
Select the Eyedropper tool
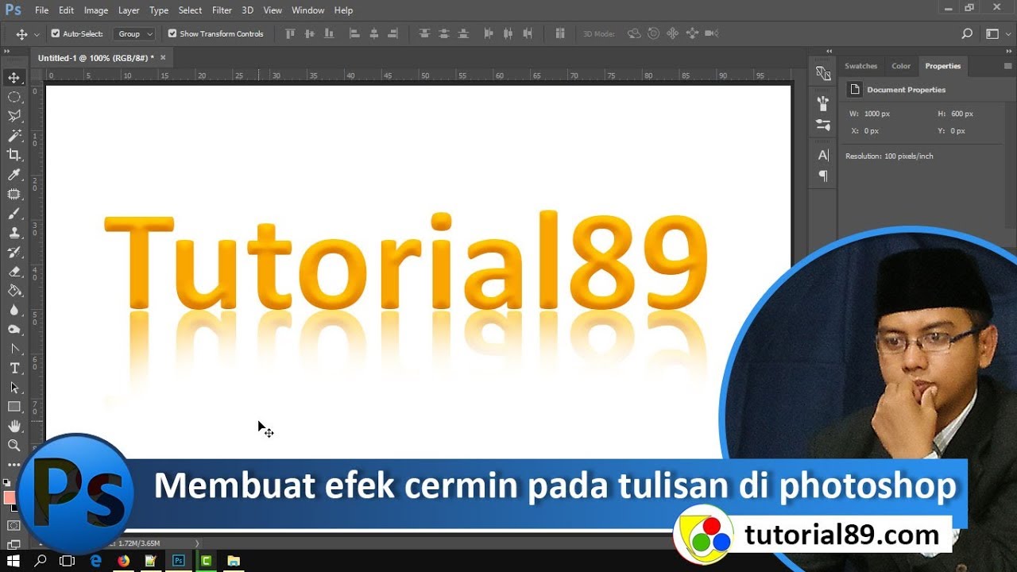[14, 175]
